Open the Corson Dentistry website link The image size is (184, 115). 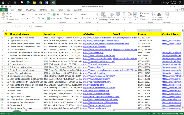point(96,64)
